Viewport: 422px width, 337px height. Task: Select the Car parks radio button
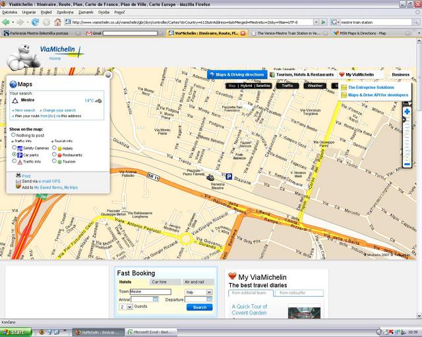15,155
